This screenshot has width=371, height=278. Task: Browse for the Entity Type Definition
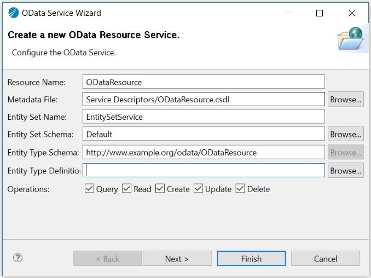pyautogui.click(x=345, y=171)
